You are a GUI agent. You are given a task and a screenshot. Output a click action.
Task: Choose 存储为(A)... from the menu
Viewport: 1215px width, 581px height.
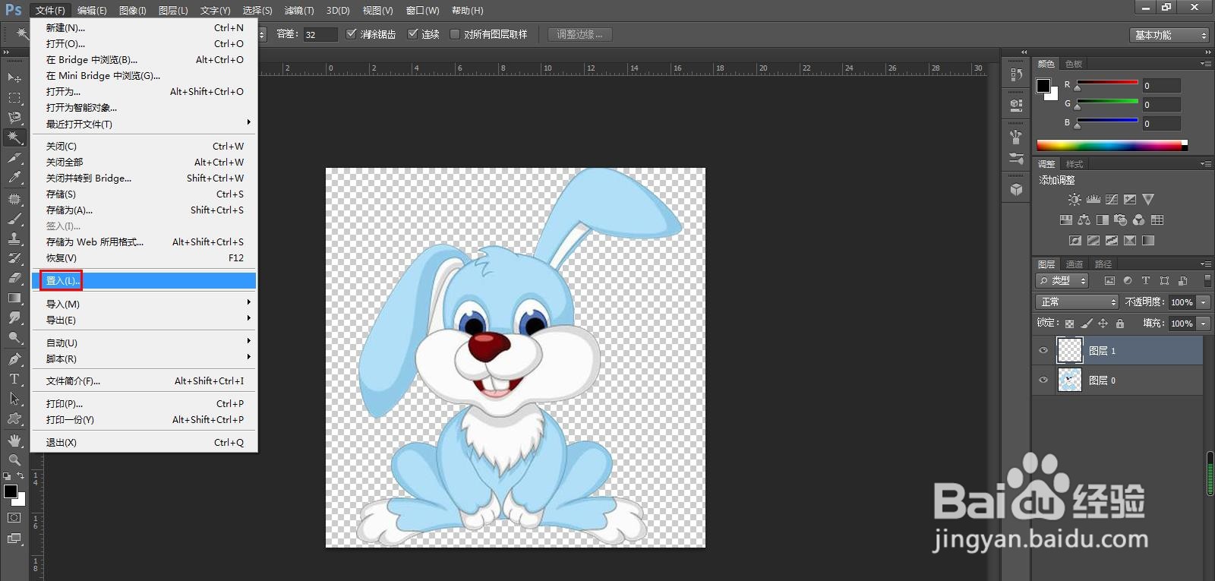pos(69,210)
